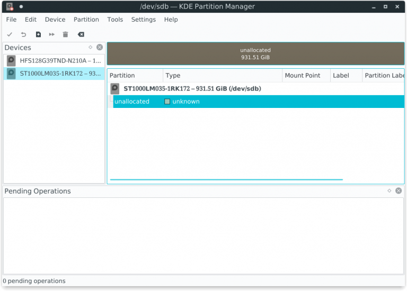Select the HFS128G39TND-N210A device
The image size is (407, 291).
(54, 61)
